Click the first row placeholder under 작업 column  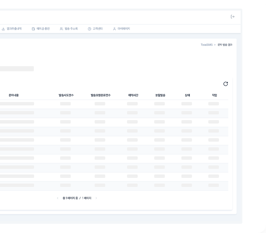pos(213,103)
